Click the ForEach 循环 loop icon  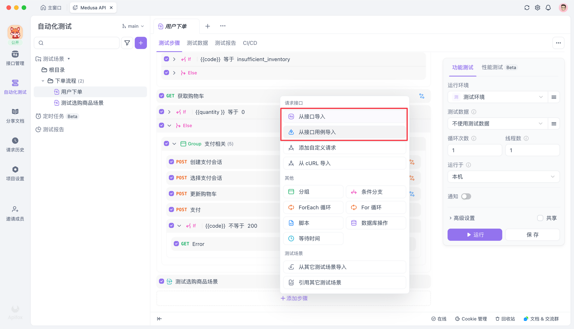click(x=292, y=207)
